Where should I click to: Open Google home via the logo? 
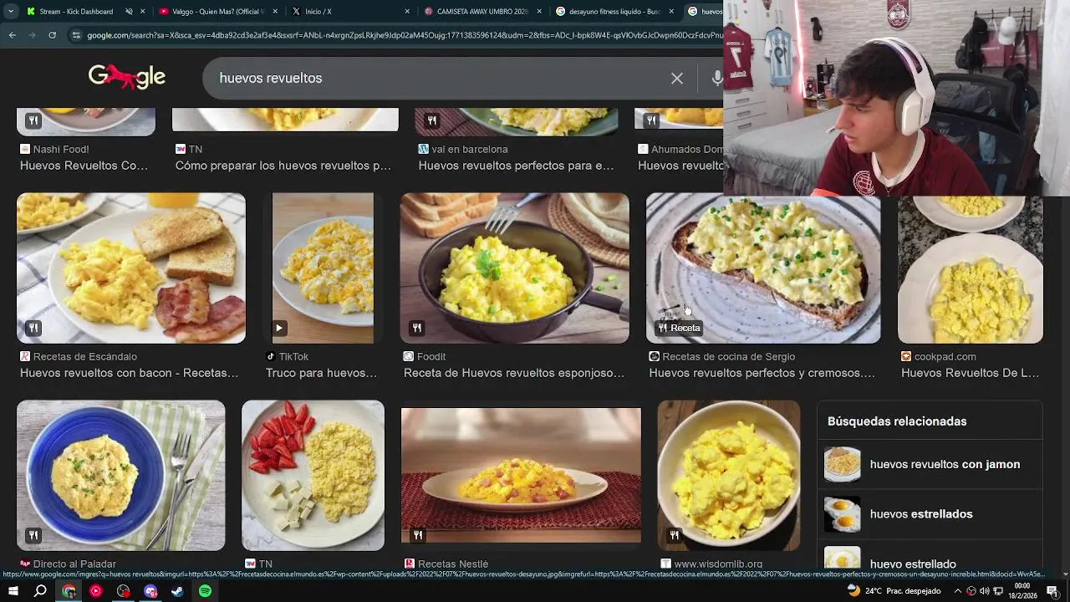click(x=127, y=77)
